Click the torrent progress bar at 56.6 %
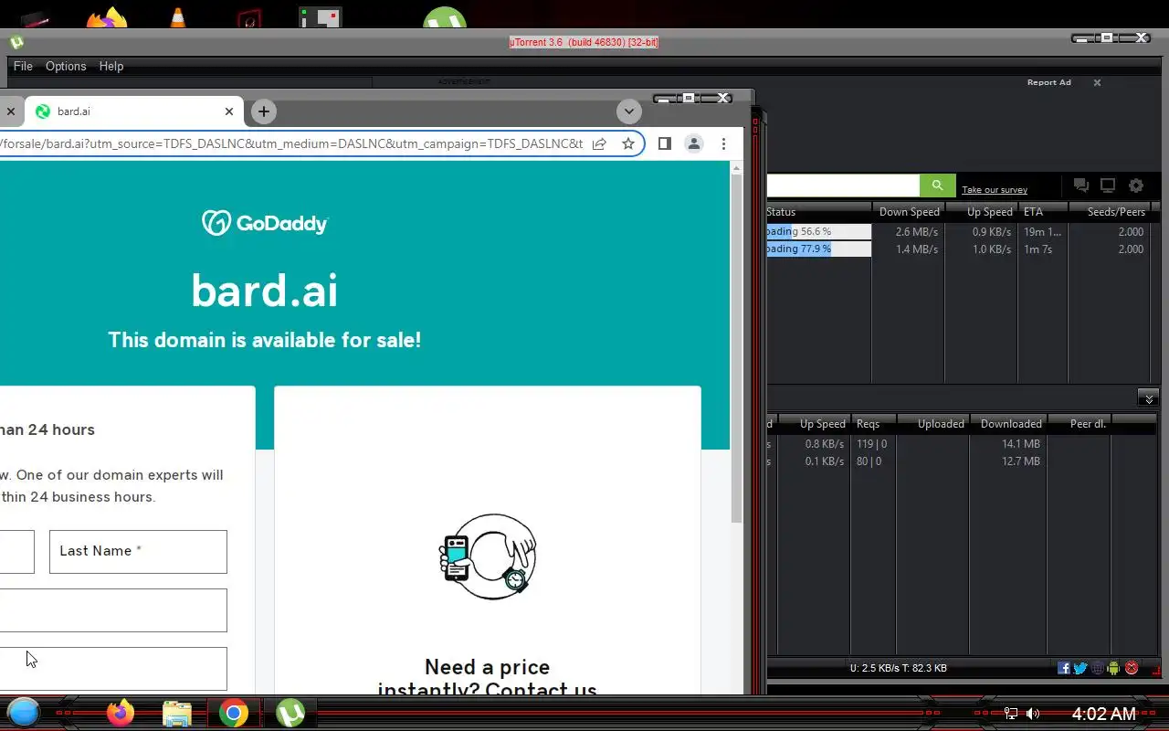The width and height of the screenshot is (1169, 731). pos(818,232)
